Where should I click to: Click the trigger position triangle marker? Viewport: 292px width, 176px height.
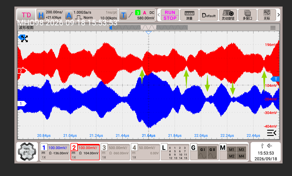tap(148, 33)
